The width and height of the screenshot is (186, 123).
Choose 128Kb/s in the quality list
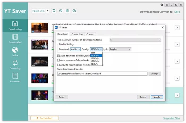pyautogui.click(x=96, y=61)
